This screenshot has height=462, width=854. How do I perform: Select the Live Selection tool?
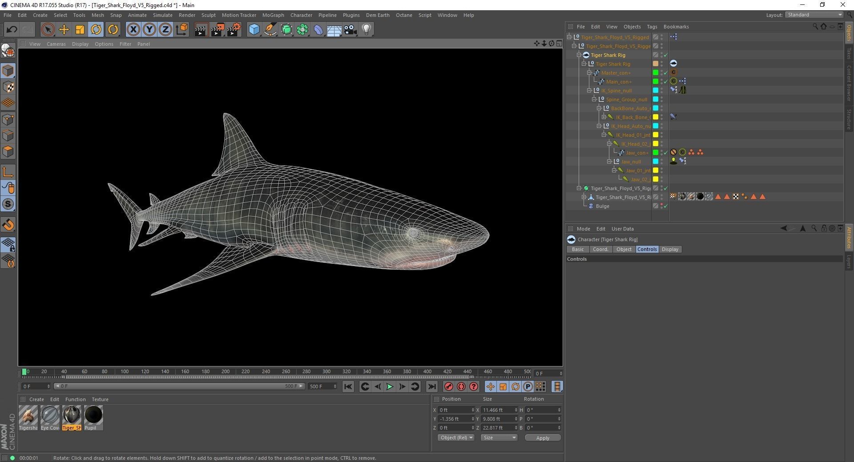[x=48, y=30]
